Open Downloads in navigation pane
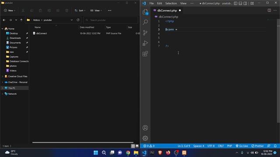 (15, 38)
